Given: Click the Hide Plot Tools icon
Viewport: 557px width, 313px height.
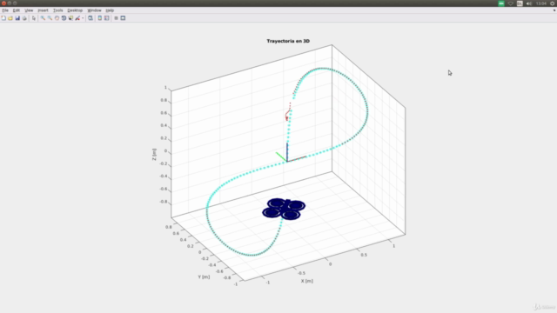Looking at the screenshot, I should [x=116, y=18].
